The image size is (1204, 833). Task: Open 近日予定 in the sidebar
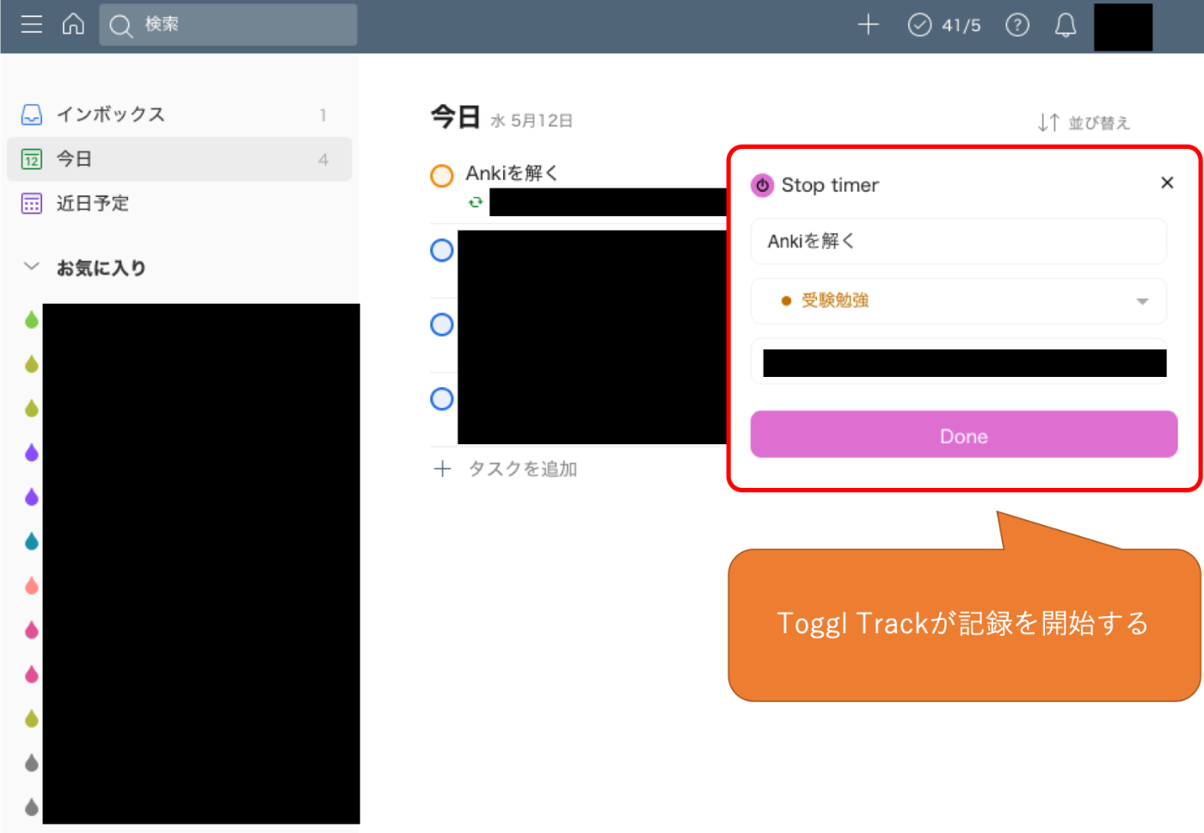coord(179,204)
